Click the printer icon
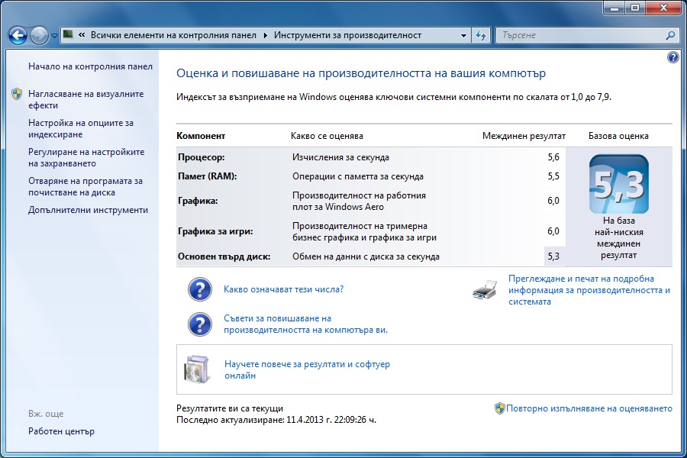 click(x=485, y=290)
